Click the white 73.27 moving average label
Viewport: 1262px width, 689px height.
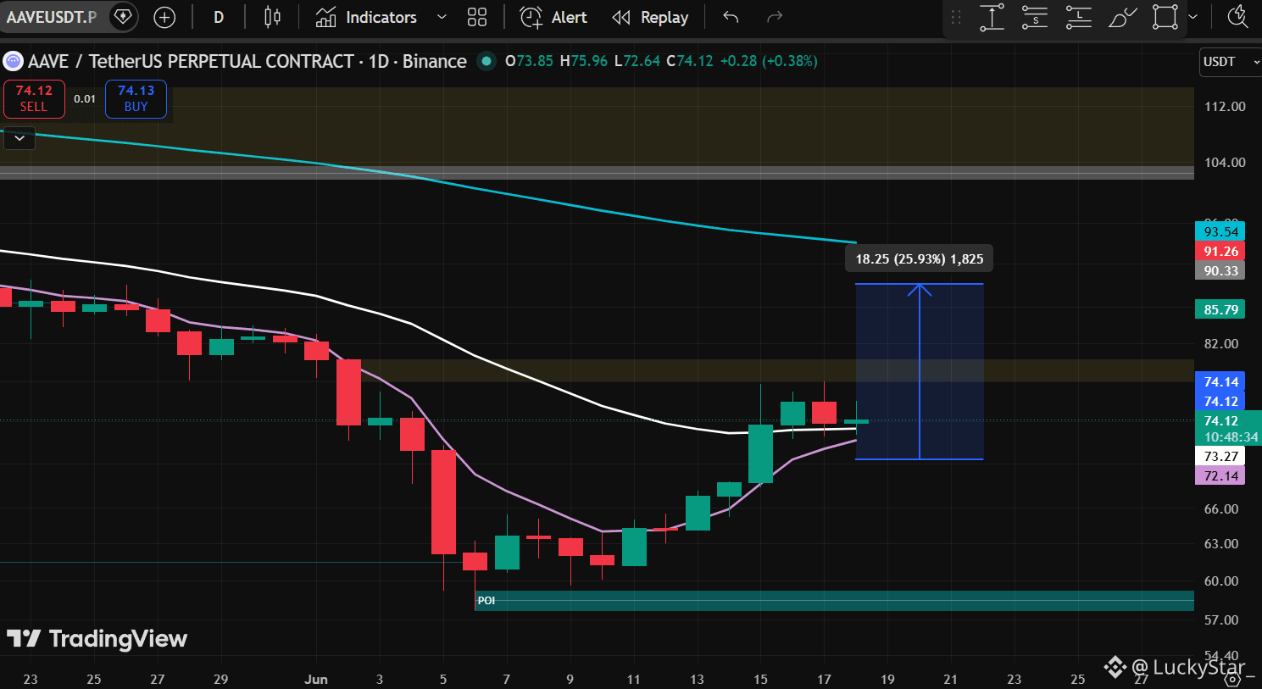click(x=1220, y=457)
